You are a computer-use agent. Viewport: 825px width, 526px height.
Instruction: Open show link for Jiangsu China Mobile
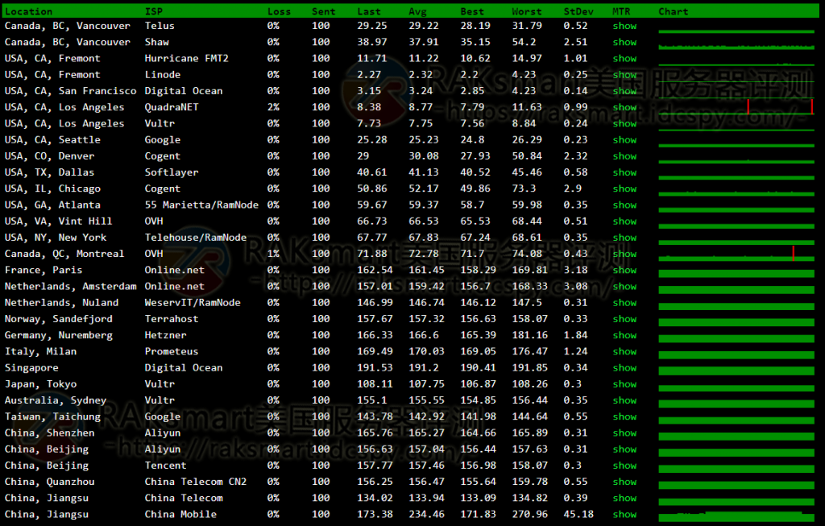coord(624,515)
